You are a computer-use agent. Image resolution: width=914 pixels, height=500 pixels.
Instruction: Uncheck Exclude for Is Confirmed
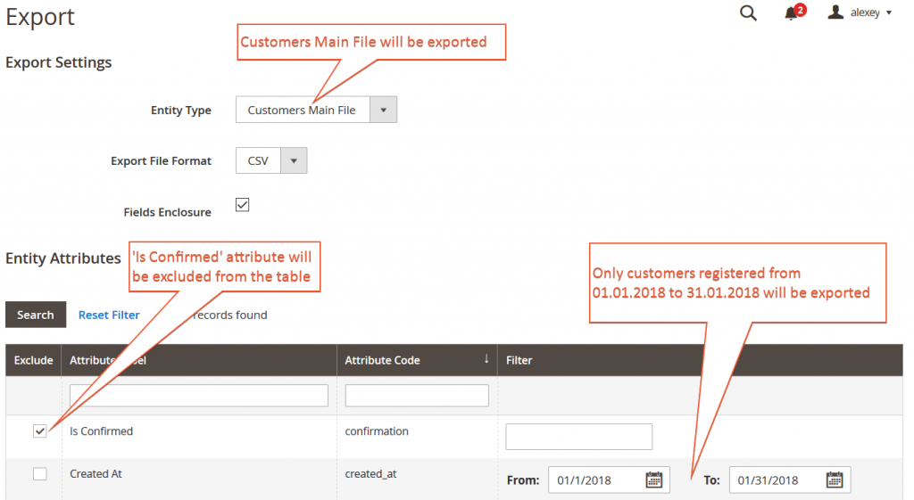(40, 431)
